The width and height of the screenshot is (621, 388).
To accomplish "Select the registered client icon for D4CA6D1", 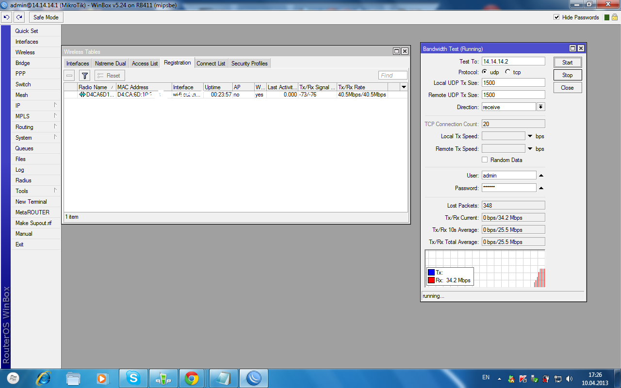I will click(82, 95).
